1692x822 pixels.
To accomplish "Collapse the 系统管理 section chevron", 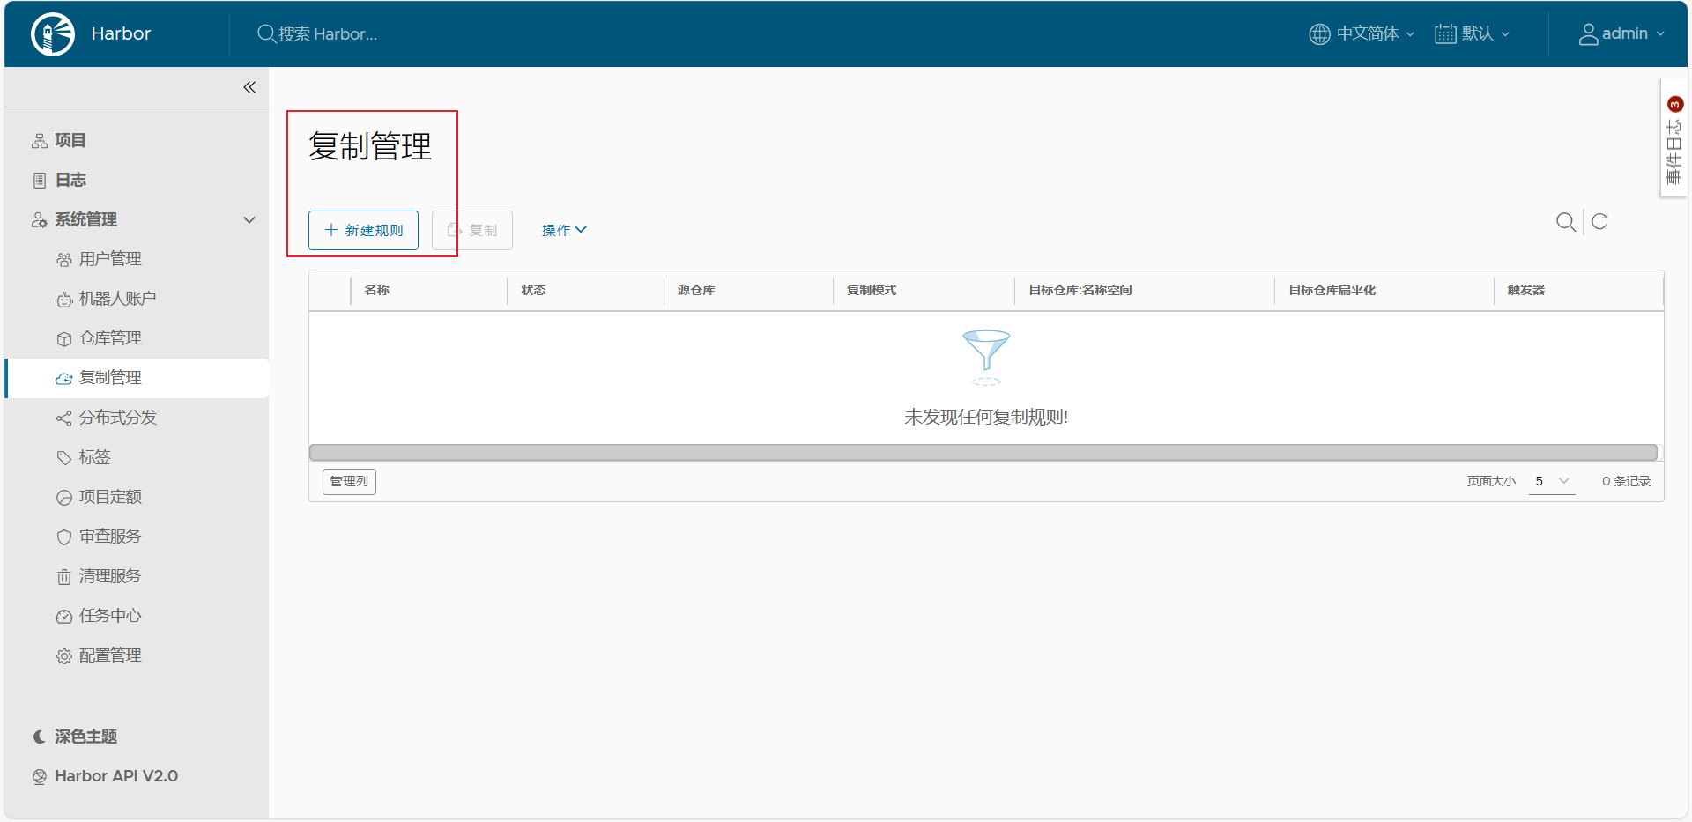I will coord(249,220).
